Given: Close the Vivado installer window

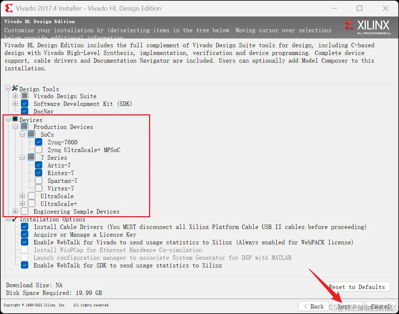Looking at the screenshot, I should [x=385, y=8].
